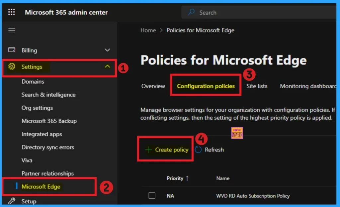Click the NA priority cell
This screenshot has width=340, height=207.
pos(170,196)
